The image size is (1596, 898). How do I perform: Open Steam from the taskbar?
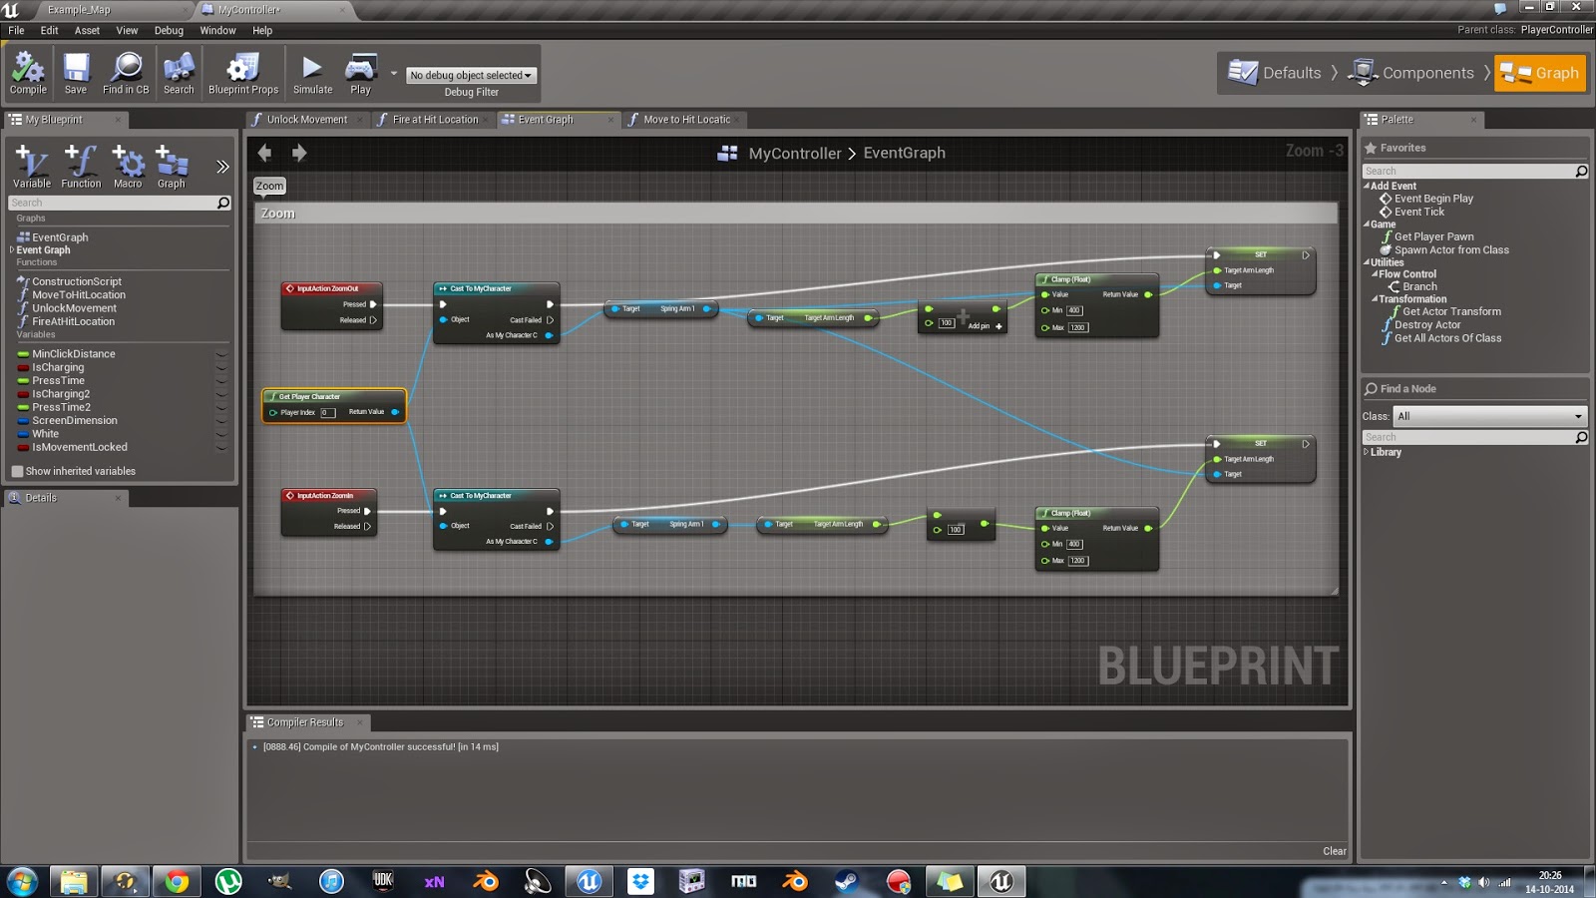coord(846,881)
